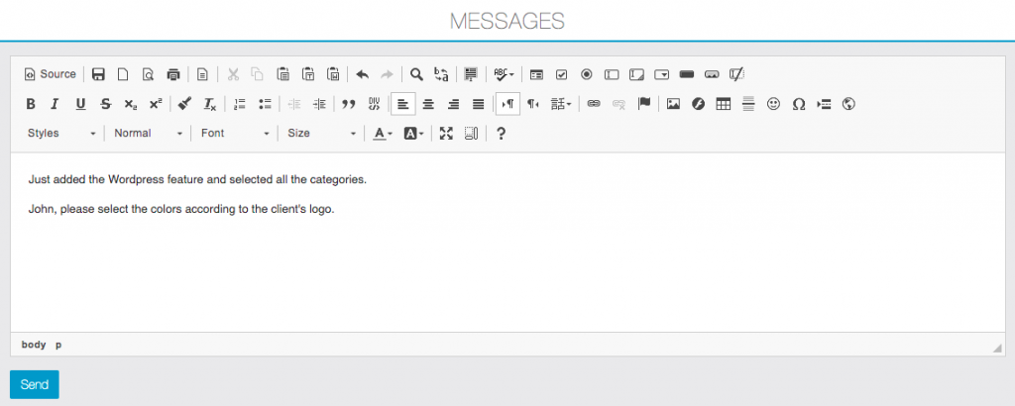
Task: Select the p element in path bar
Action: pyautogui.click(x=58, y=345)
